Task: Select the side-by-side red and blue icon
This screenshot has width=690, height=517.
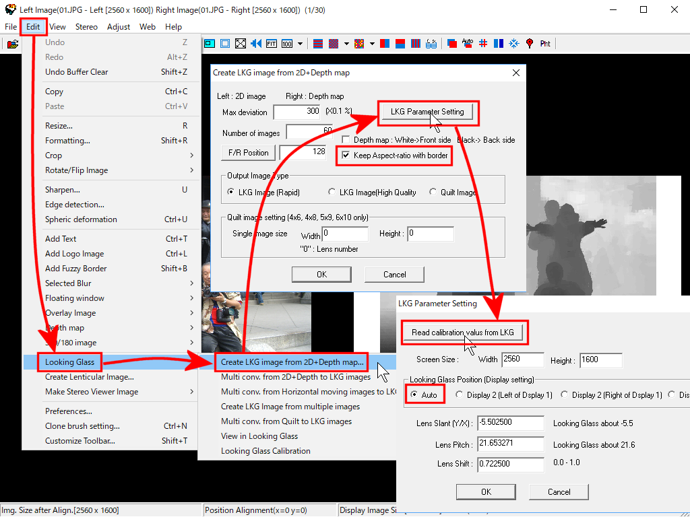Action: (385, 44)
